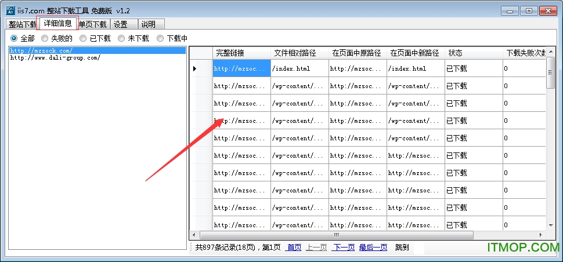Click the page number input field
This screenshot has width=563, height=262.
[x=418, y=248]
